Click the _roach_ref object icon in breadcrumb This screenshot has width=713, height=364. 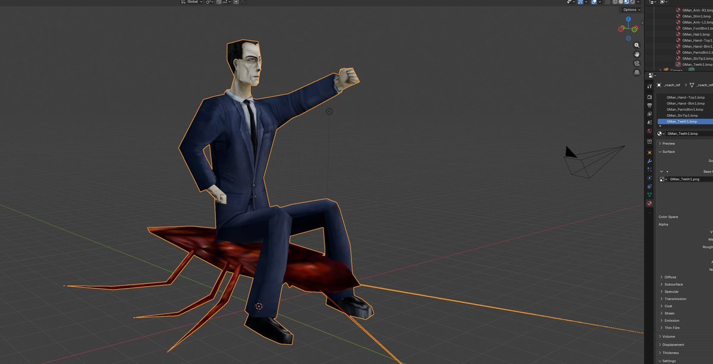click(659, 85)
